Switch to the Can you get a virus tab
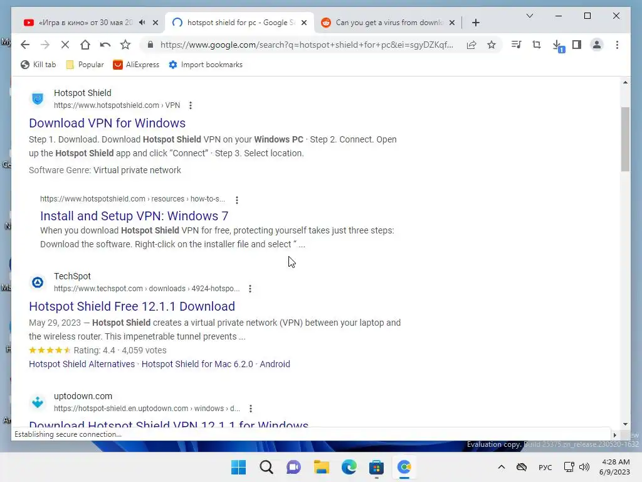The image size is (642, 482). tap(389, 23)
